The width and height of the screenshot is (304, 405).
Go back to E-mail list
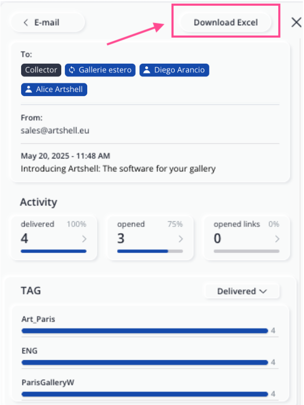coord(48,23)
